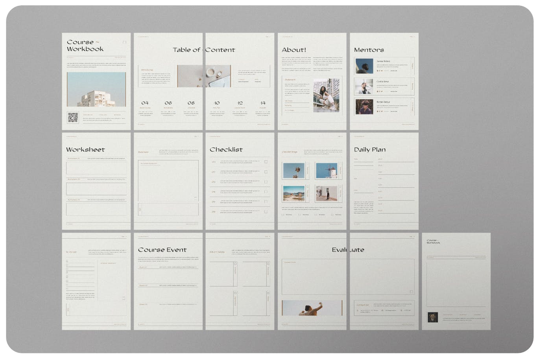Select the windmill photo on Checklist Image page
The height and width of the screenshot is (359, 539).
click(327, 171)
